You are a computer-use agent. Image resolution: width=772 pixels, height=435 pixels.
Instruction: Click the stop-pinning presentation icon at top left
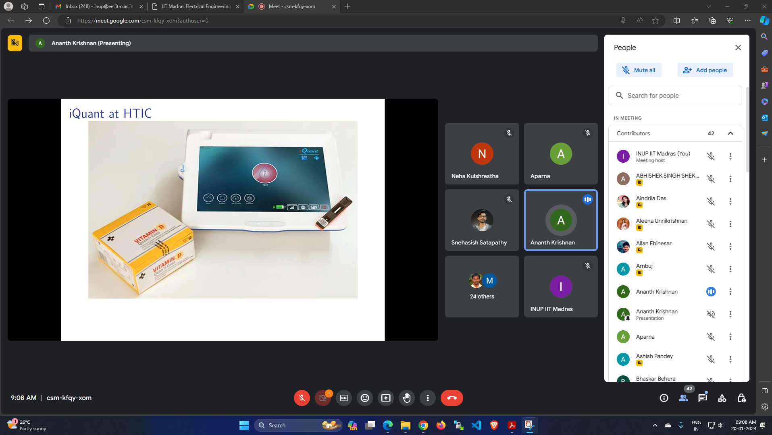[x=15, y=43]
